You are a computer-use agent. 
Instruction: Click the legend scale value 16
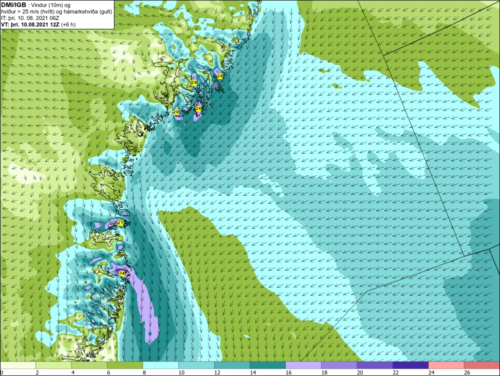288,373
